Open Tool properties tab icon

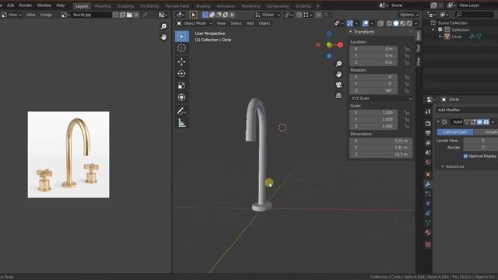pos(428,111)
